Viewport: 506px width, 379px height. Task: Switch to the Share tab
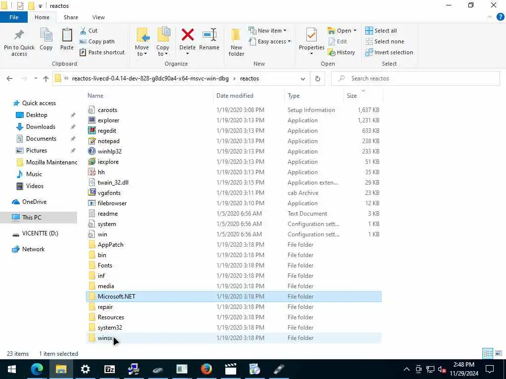point(71,17)
